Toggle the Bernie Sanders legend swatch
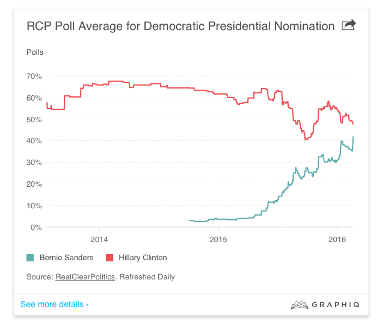Viewport: 379px width, 321px height. click(x=30, y=258)
